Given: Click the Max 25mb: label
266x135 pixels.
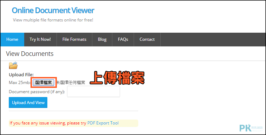Looking at the screenshot, I should pos(20,83).
